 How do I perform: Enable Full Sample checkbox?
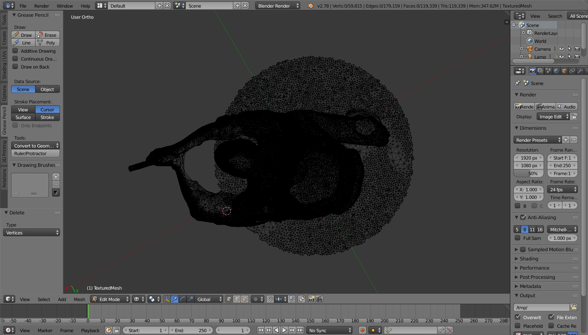518,238
